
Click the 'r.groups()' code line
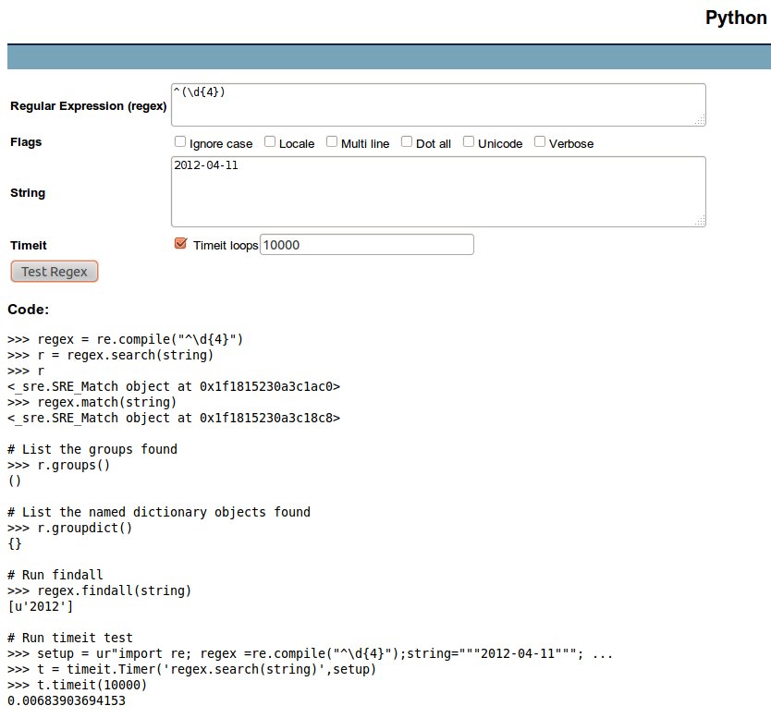(58, 466)
